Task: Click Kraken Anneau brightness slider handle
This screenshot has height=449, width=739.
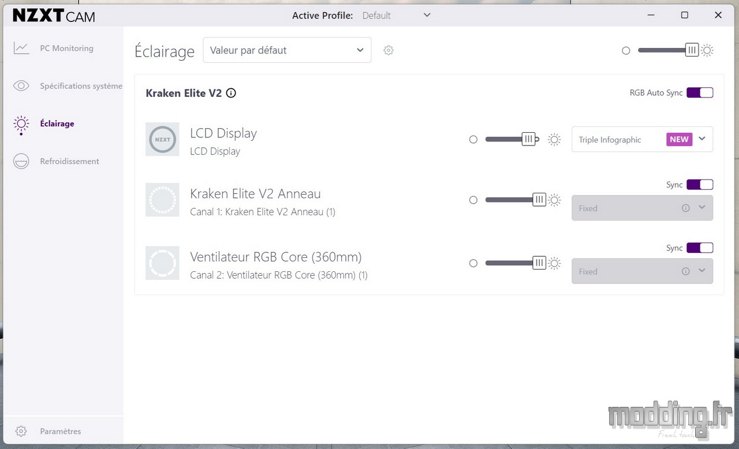Action: point(539,200)
